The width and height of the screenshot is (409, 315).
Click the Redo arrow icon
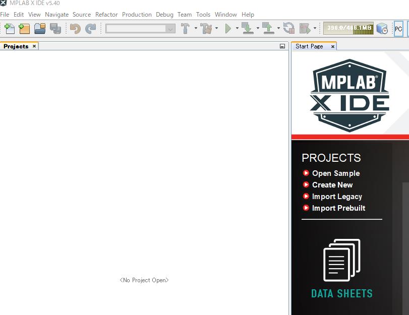(90, 28)
